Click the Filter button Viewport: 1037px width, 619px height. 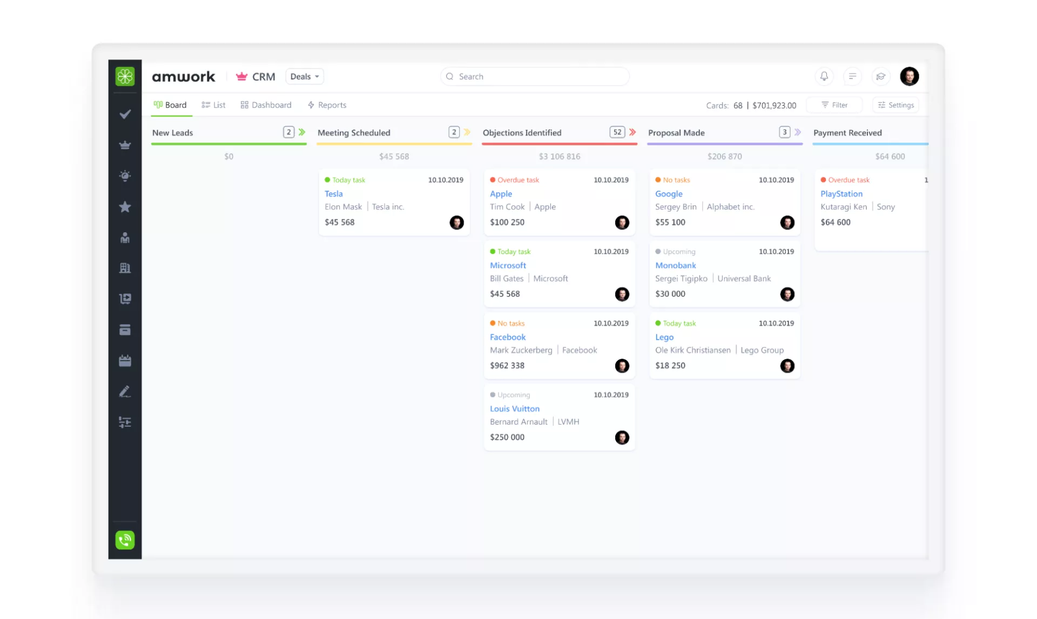point(834,105)
